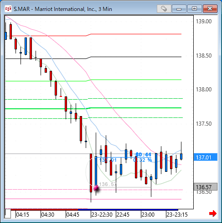The image size is (222, 223).
Task: Click the 139.00 price scale label
Action: click(204, 21)
